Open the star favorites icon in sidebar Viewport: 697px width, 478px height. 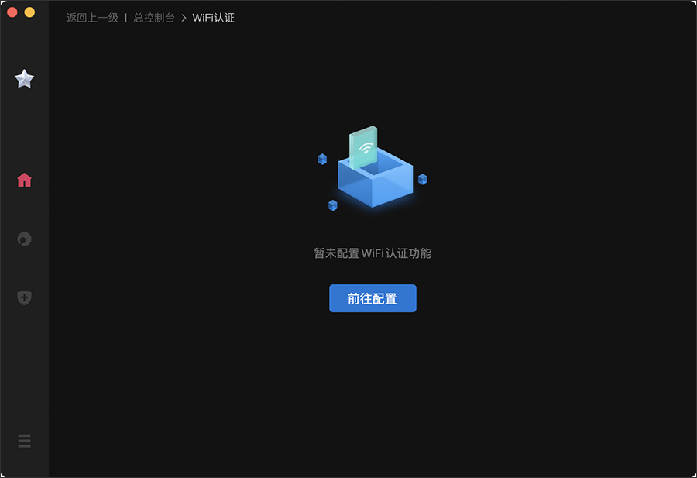(x=24, y=79)
